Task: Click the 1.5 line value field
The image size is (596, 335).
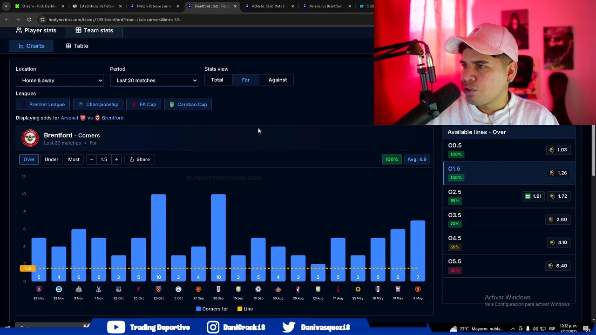Action: point(104,159)
